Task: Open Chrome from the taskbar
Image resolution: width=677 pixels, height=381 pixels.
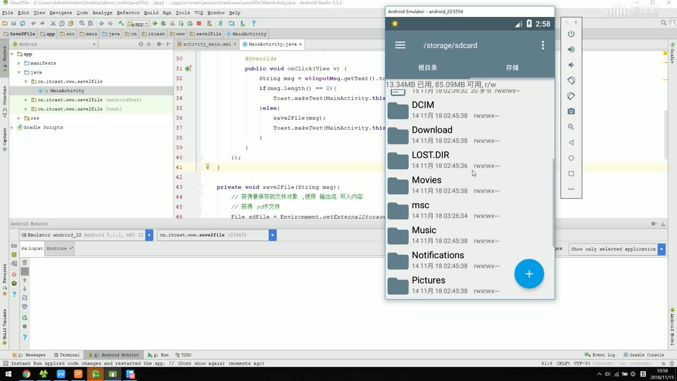Action: coord(26,374)
